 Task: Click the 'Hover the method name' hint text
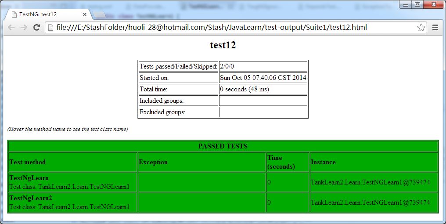68,129
